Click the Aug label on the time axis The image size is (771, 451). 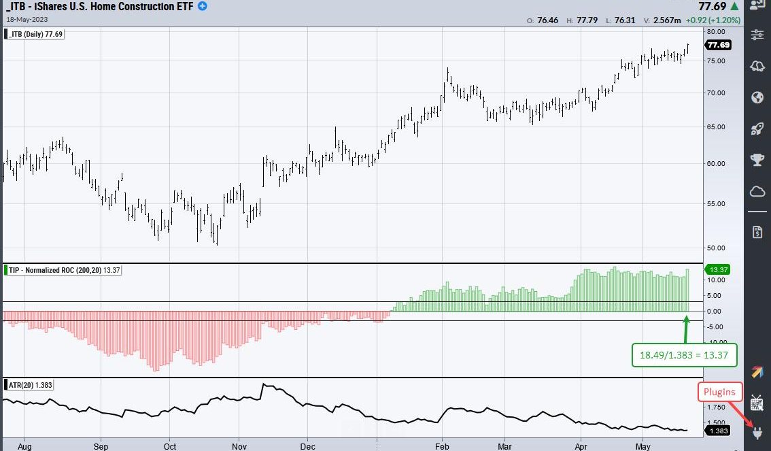pos(24,446)
